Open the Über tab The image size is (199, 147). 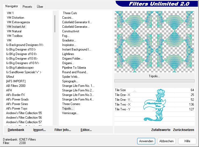pyautogui.click(x=40, y=7)
